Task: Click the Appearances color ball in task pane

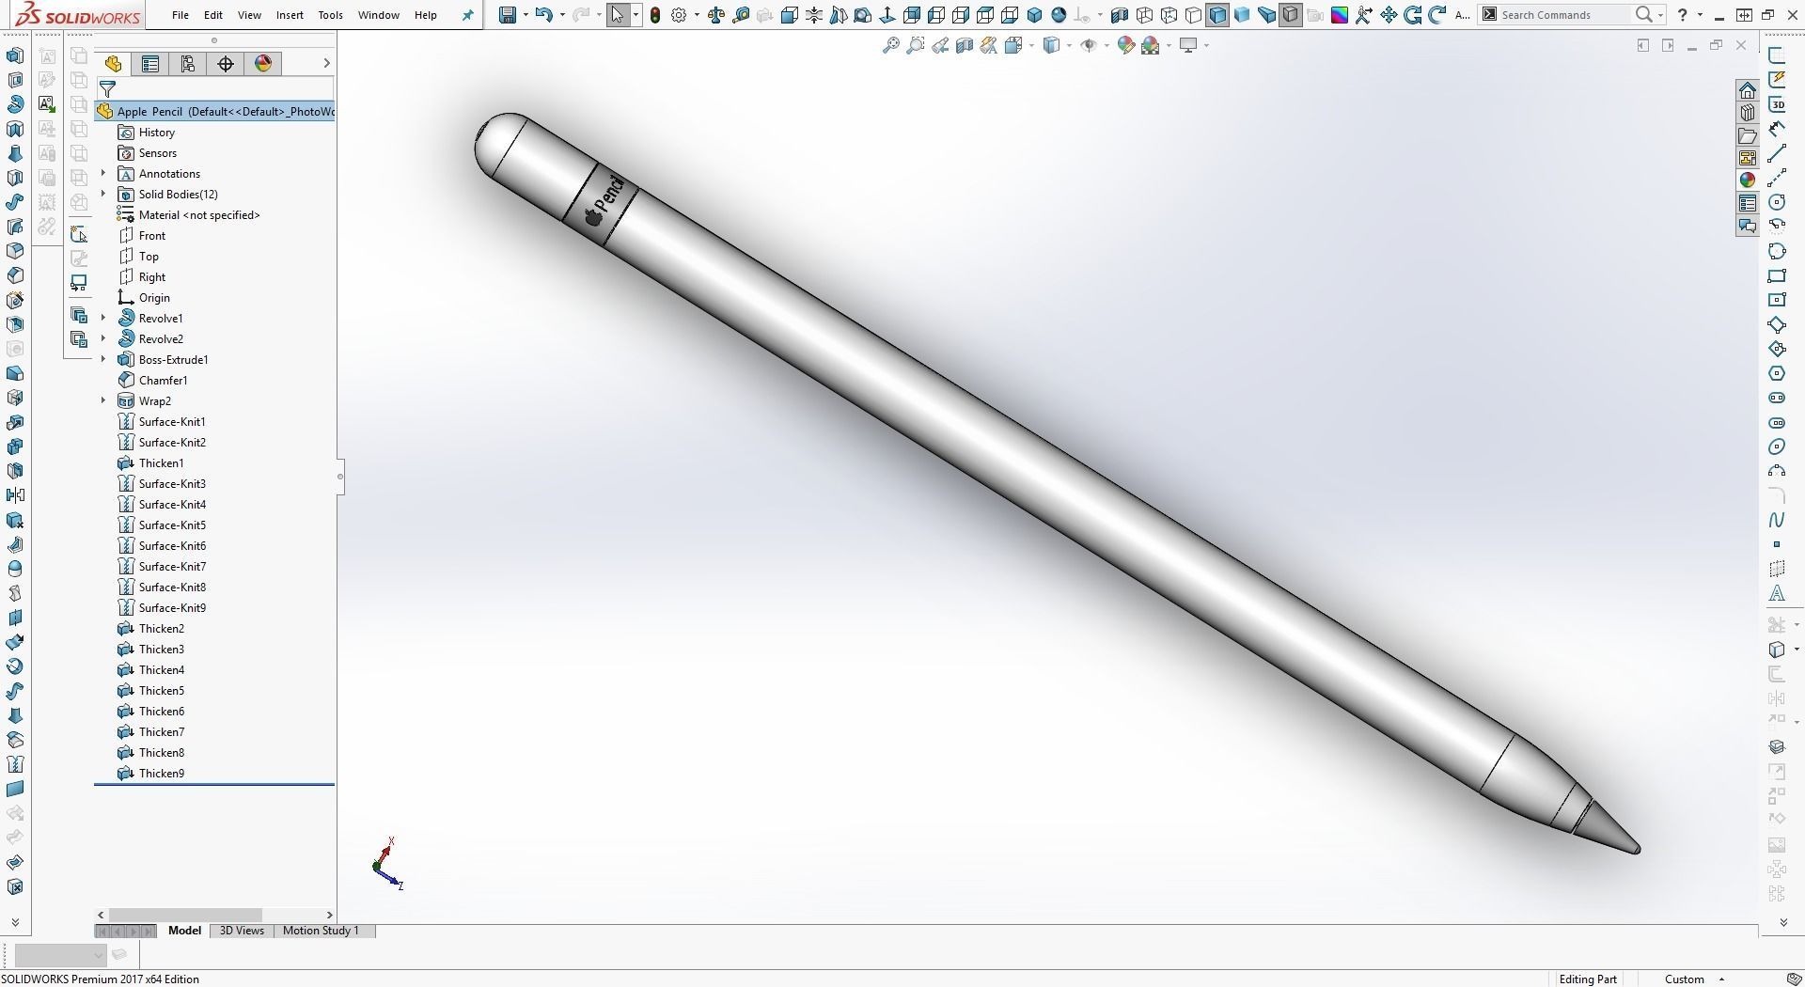Action: (1748, 180)
